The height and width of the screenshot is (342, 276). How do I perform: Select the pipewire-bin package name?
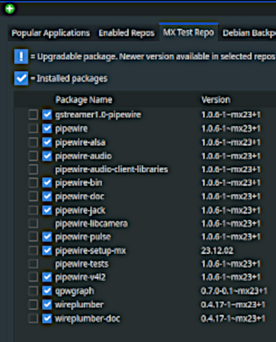coord(79,182)
